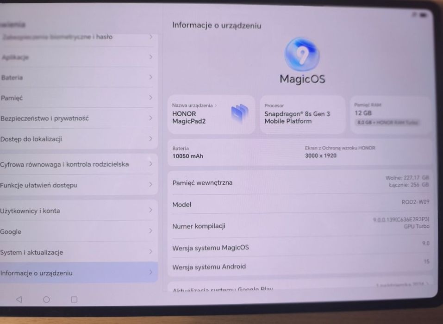
Task: Tap the chevron next to Nazwa urządzenia
Action: [216, 106]
